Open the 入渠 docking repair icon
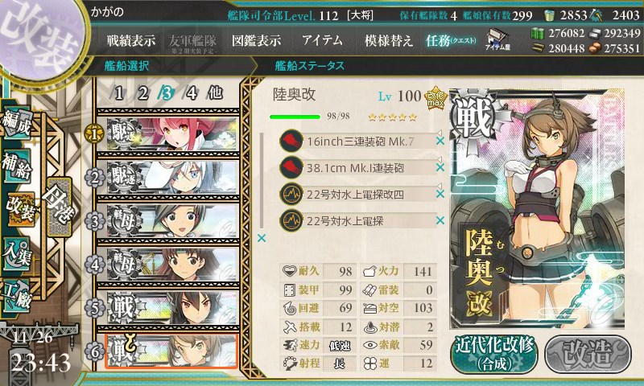644x386 pixels. pyautogui.click(x=16, y=253)
